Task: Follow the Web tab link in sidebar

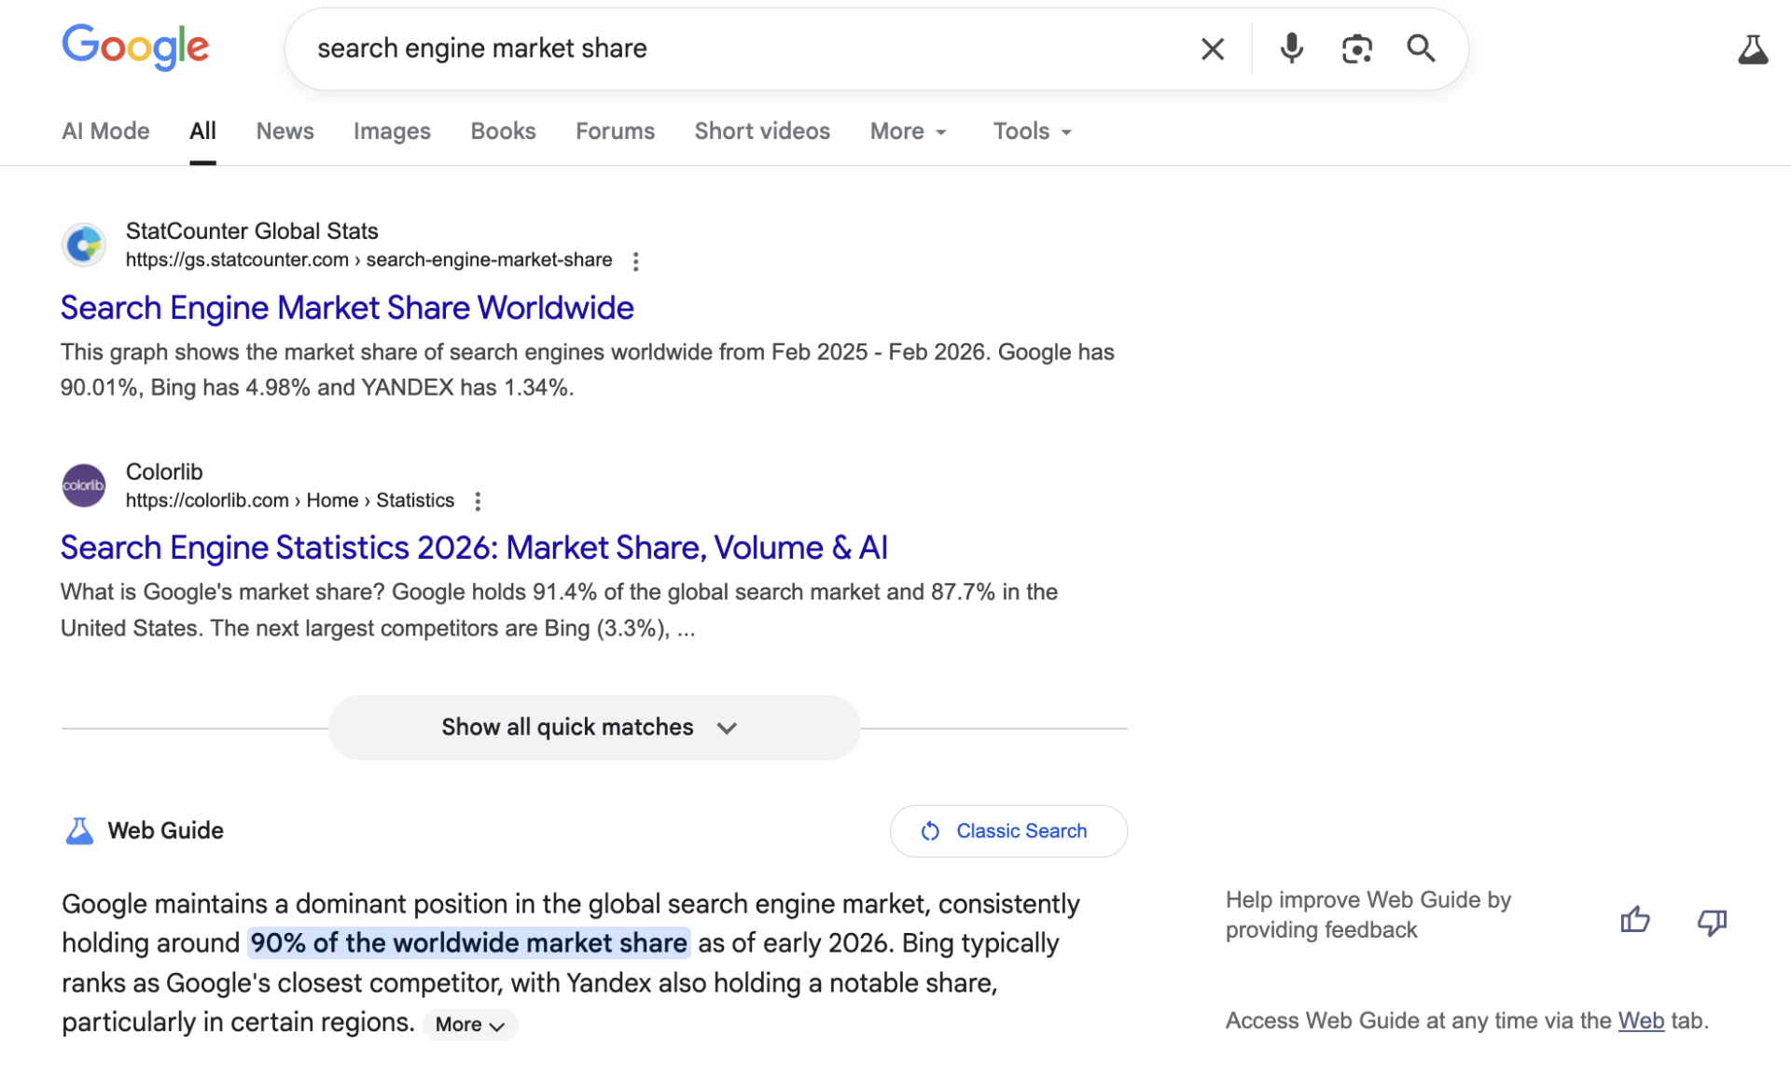Action: 1641,1021
